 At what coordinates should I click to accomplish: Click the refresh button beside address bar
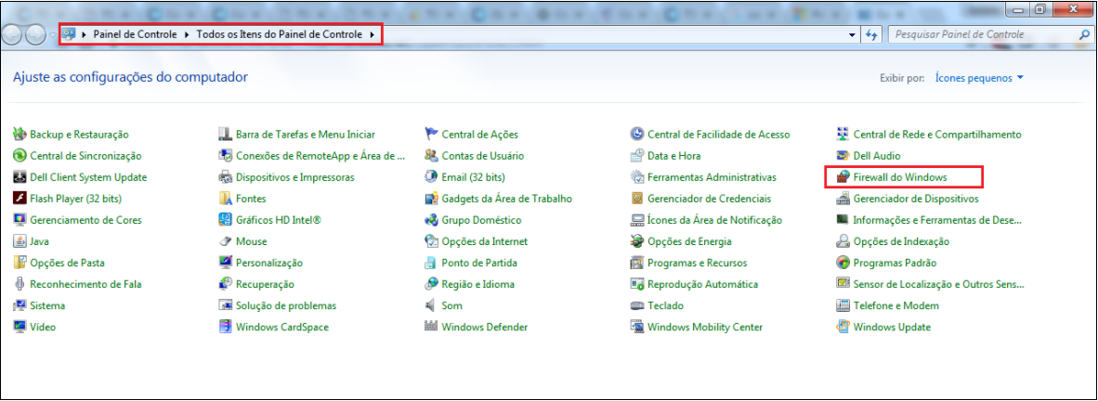coord(872,34)
